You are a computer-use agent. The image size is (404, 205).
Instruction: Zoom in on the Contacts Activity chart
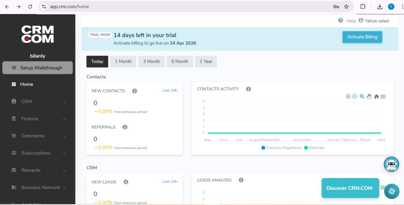(x=348, y=96)
